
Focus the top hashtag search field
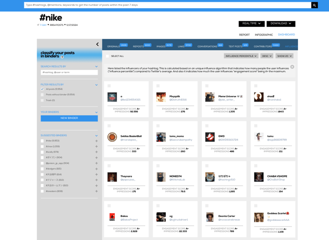click(167, 5)
